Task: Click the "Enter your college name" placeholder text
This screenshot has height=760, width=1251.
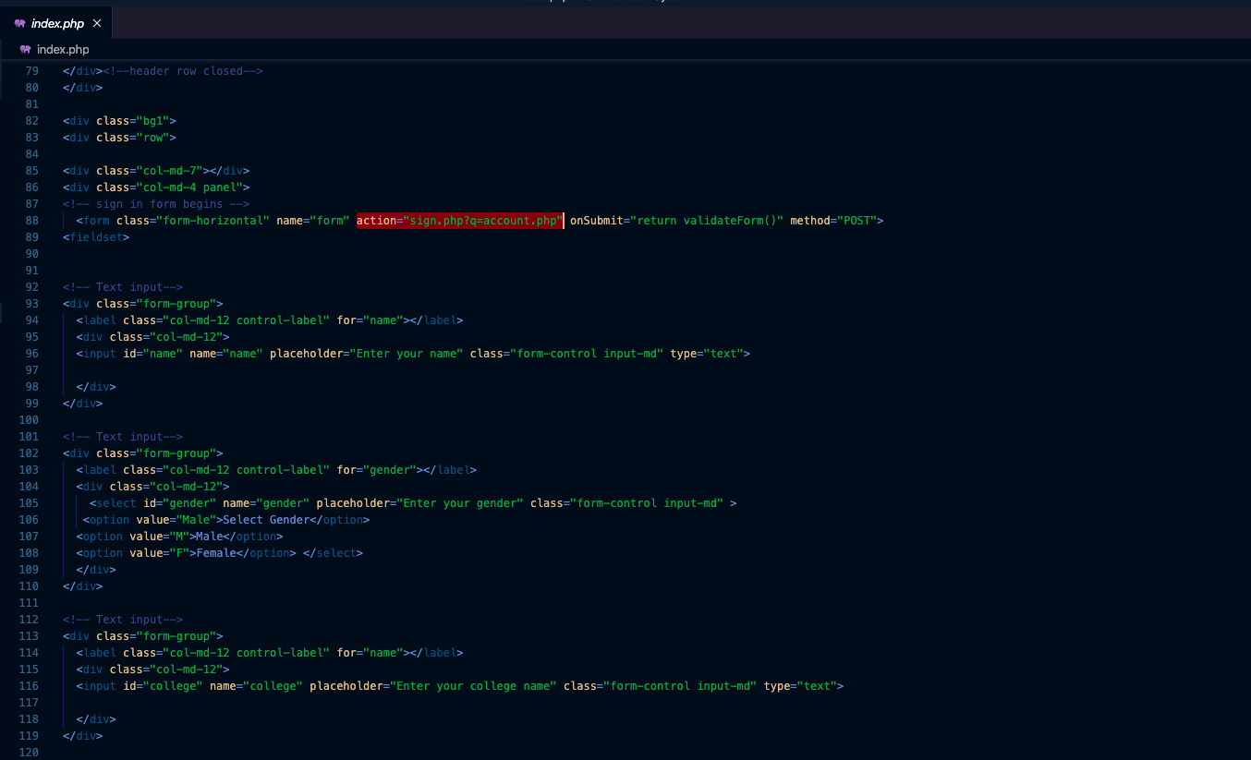Action: point(473,686)
